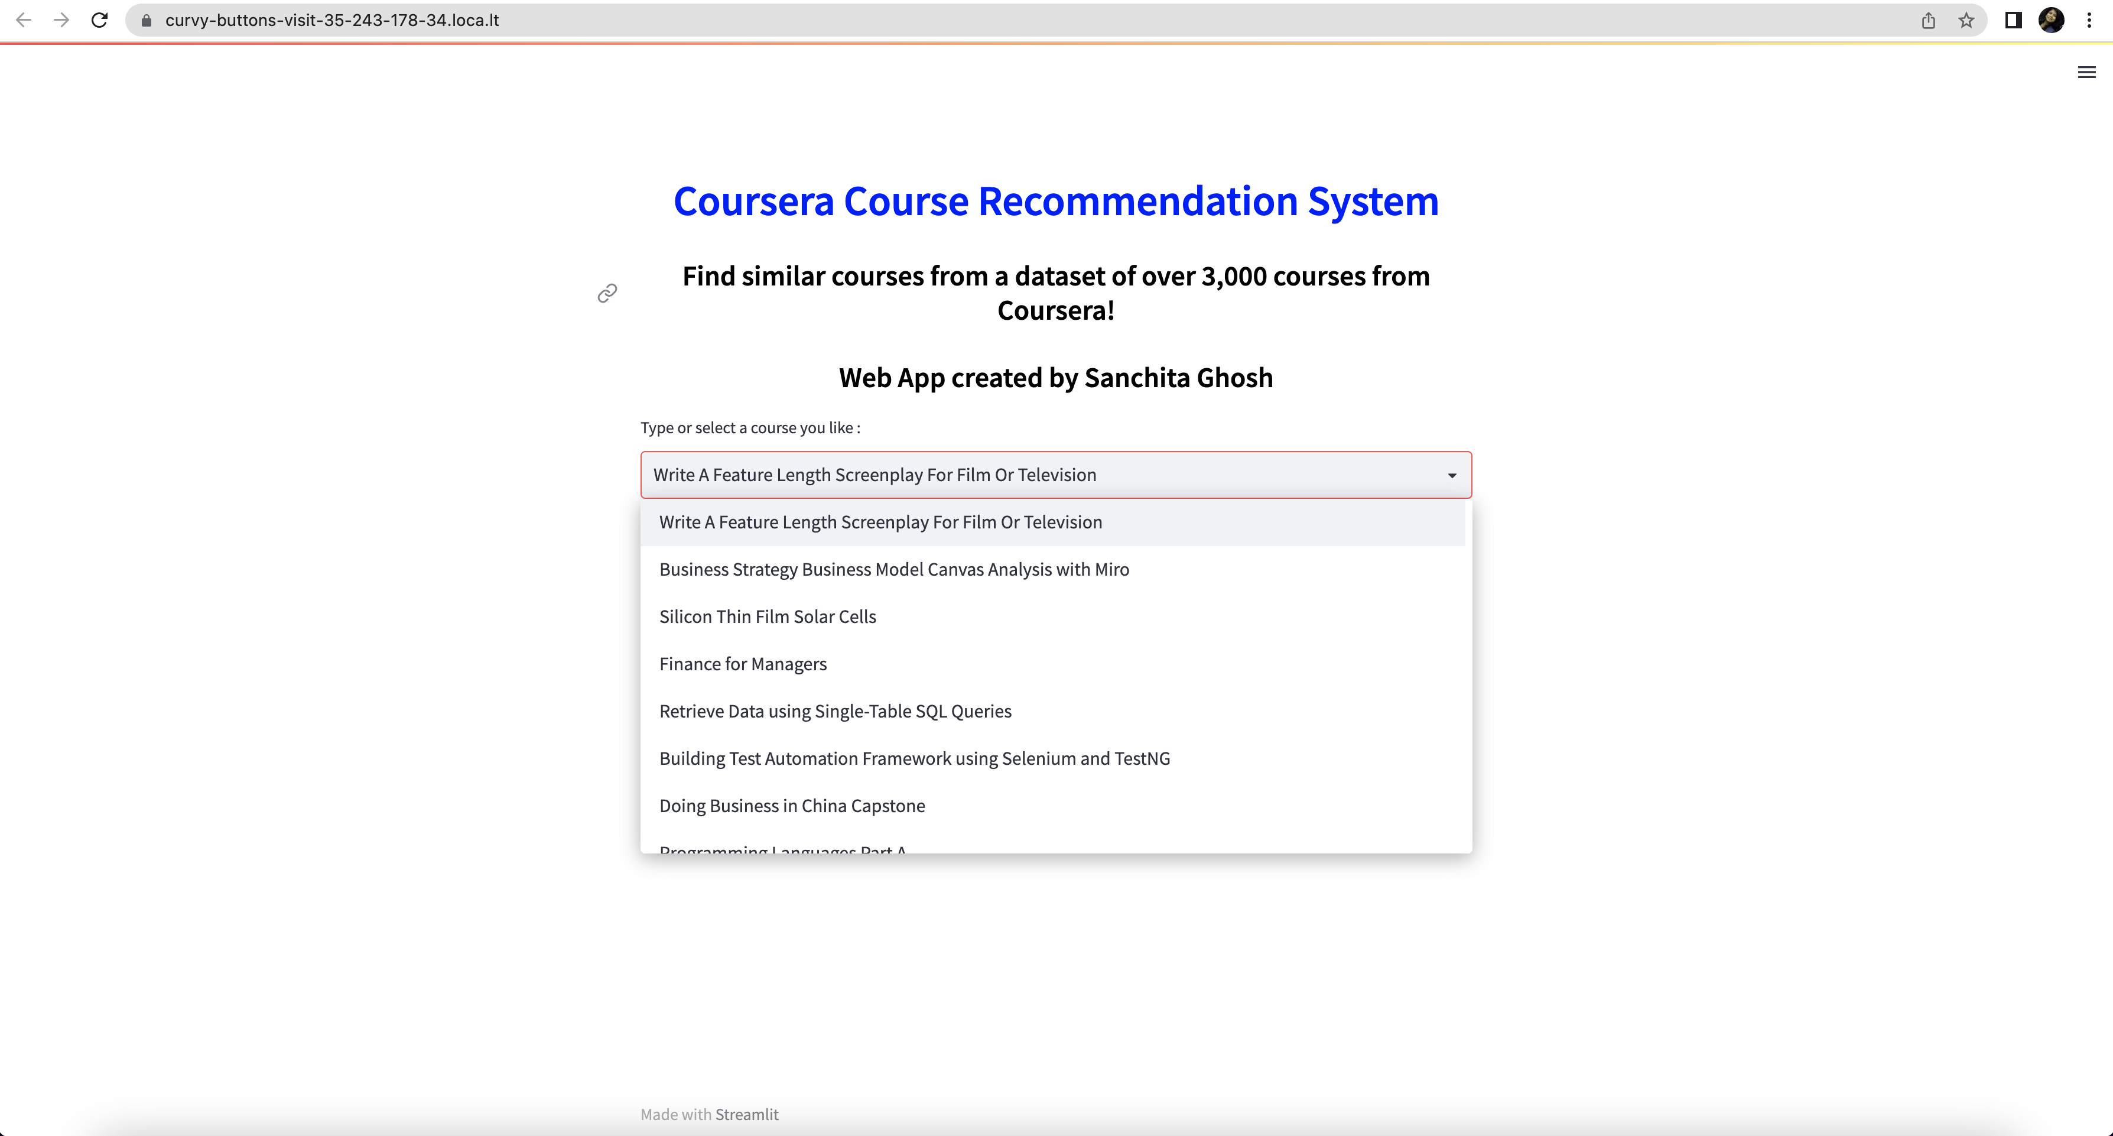Viewport: 2113px width, 1136px height.
Task: Open the browser side panel icon
Action: point(2013,21)
